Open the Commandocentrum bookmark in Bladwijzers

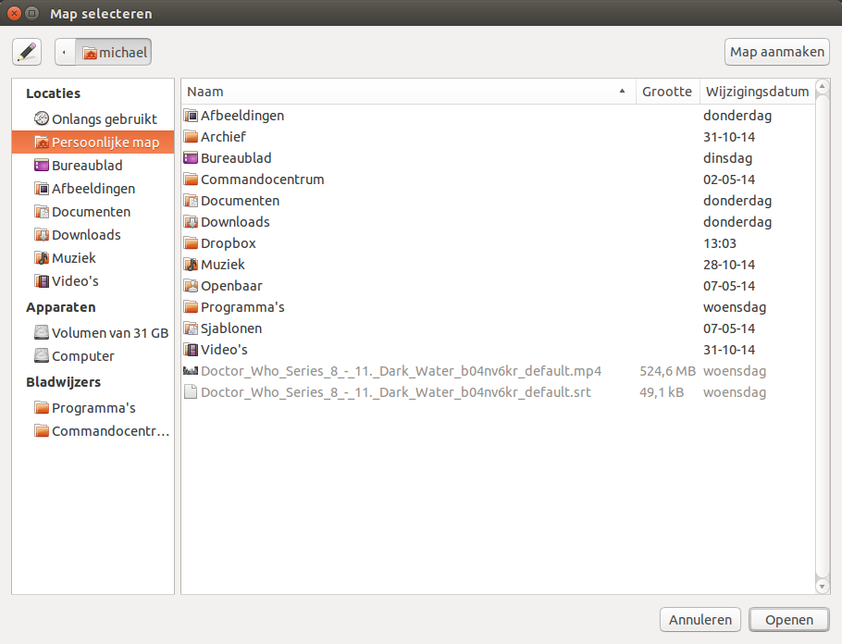point(110,431)
